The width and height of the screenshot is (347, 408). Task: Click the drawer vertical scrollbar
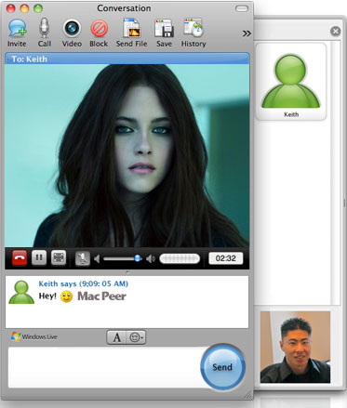point(336,174)
